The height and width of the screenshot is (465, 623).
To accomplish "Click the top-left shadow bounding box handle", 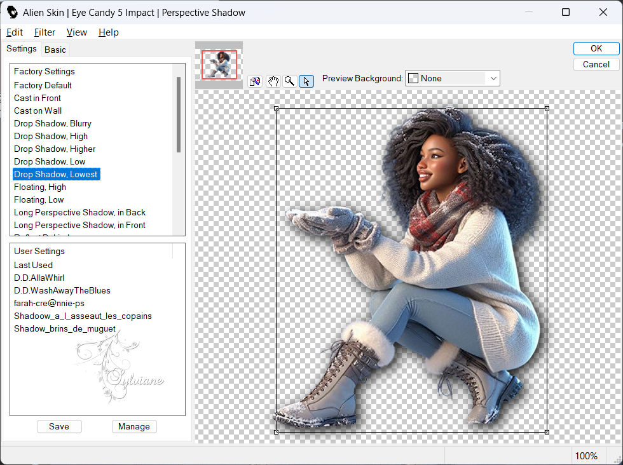I will [277, 109].
